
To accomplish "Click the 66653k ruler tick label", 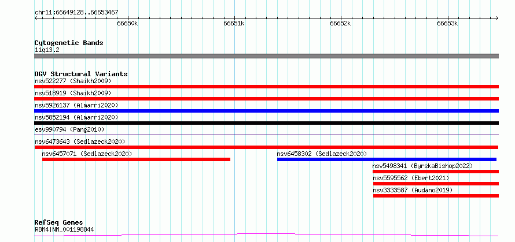I will (x=447, y=24).
